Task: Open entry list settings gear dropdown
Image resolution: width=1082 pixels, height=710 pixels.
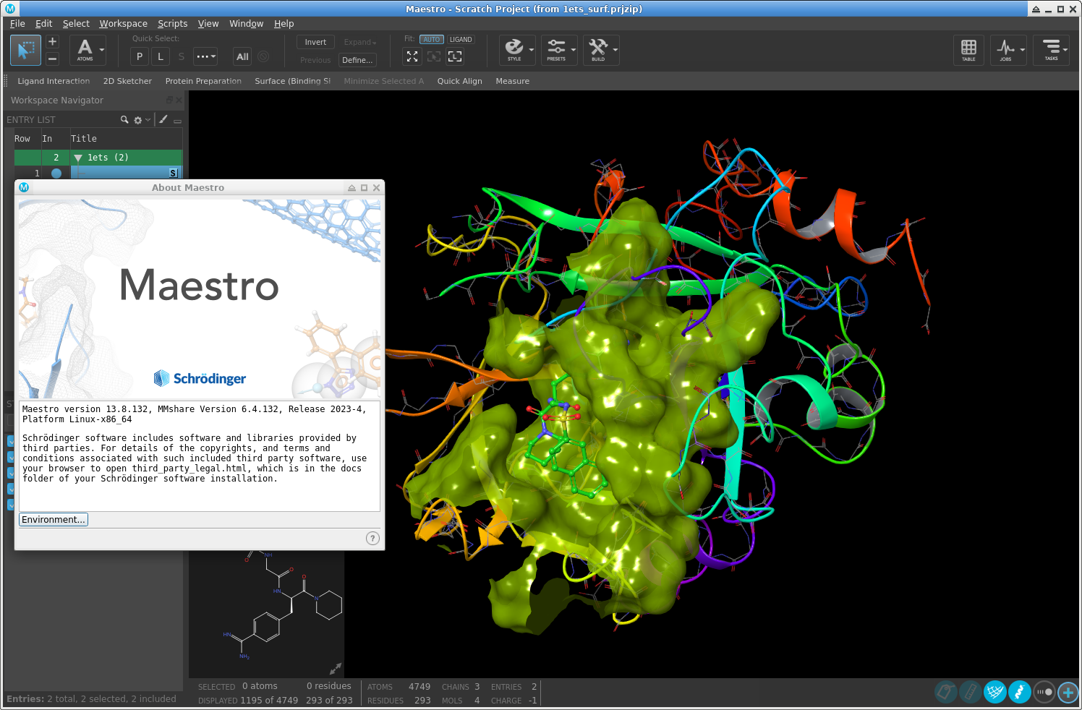Action: tap(142, 120)
